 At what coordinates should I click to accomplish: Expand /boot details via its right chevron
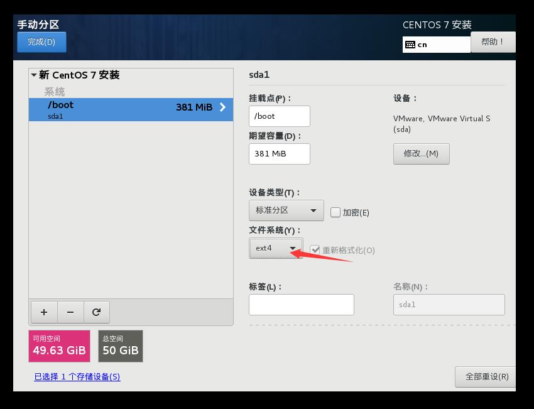(x=221, y=107)
